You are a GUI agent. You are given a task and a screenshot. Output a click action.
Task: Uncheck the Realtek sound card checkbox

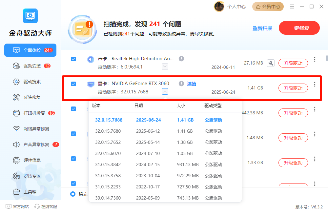[73, 59]
